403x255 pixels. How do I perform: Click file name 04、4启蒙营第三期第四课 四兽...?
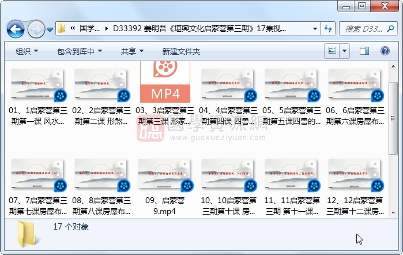(228, 116)
